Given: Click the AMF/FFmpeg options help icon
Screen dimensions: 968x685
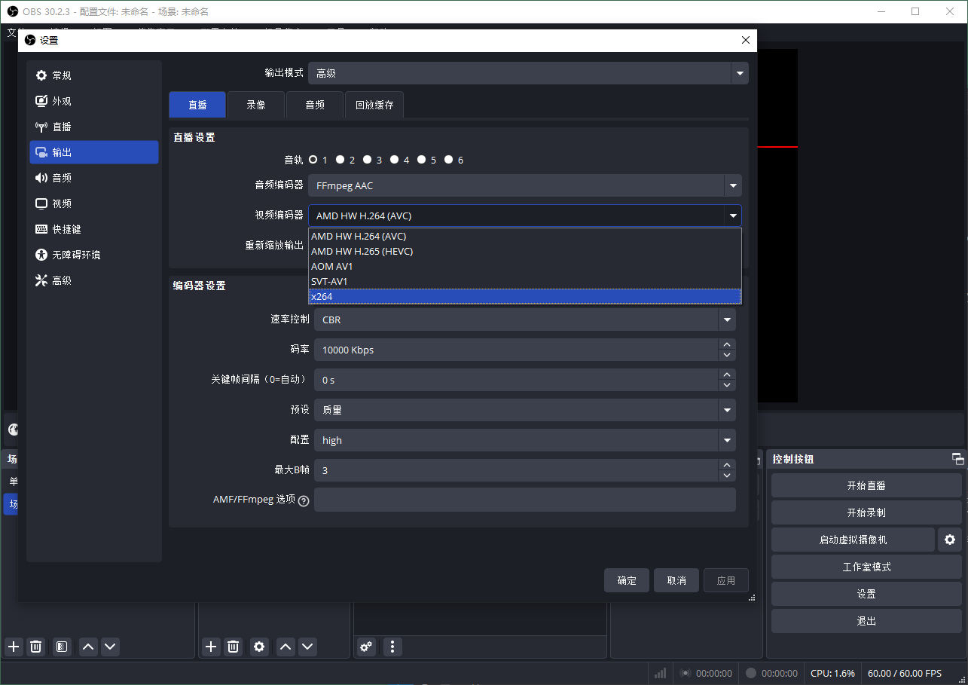Looking at the screenshot, I should click(x=304, y=500).
